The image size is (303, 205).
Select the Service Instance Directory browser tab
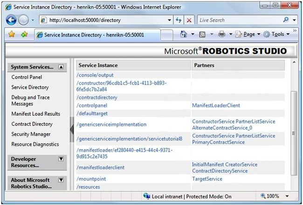(x=97, y=35)
